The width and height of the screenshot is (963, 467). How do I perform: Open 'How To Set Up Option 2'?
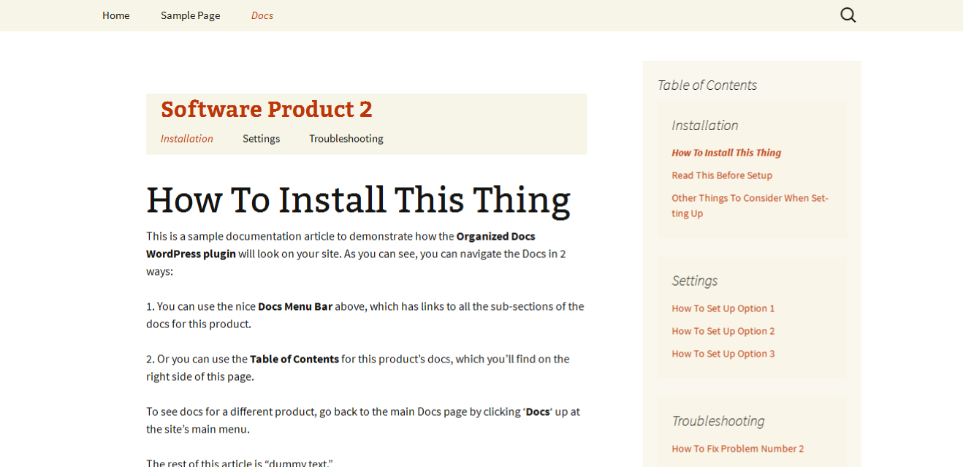pyautogui.click(x=723, y=331)
